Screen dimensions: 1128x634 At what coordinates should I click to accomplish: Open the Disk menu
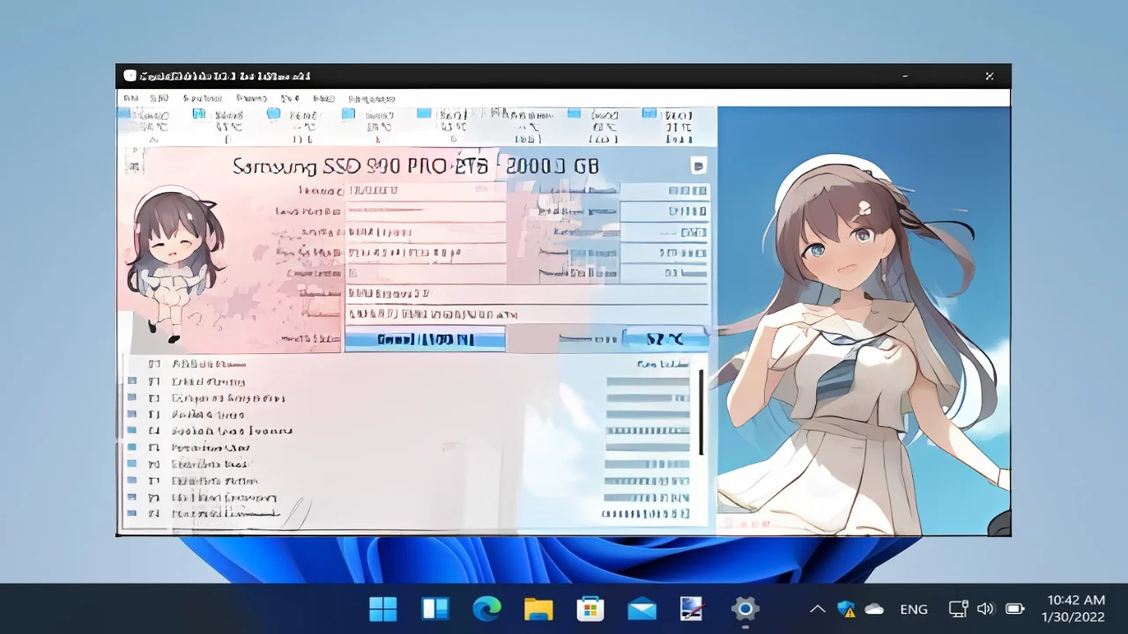[290, 99]
